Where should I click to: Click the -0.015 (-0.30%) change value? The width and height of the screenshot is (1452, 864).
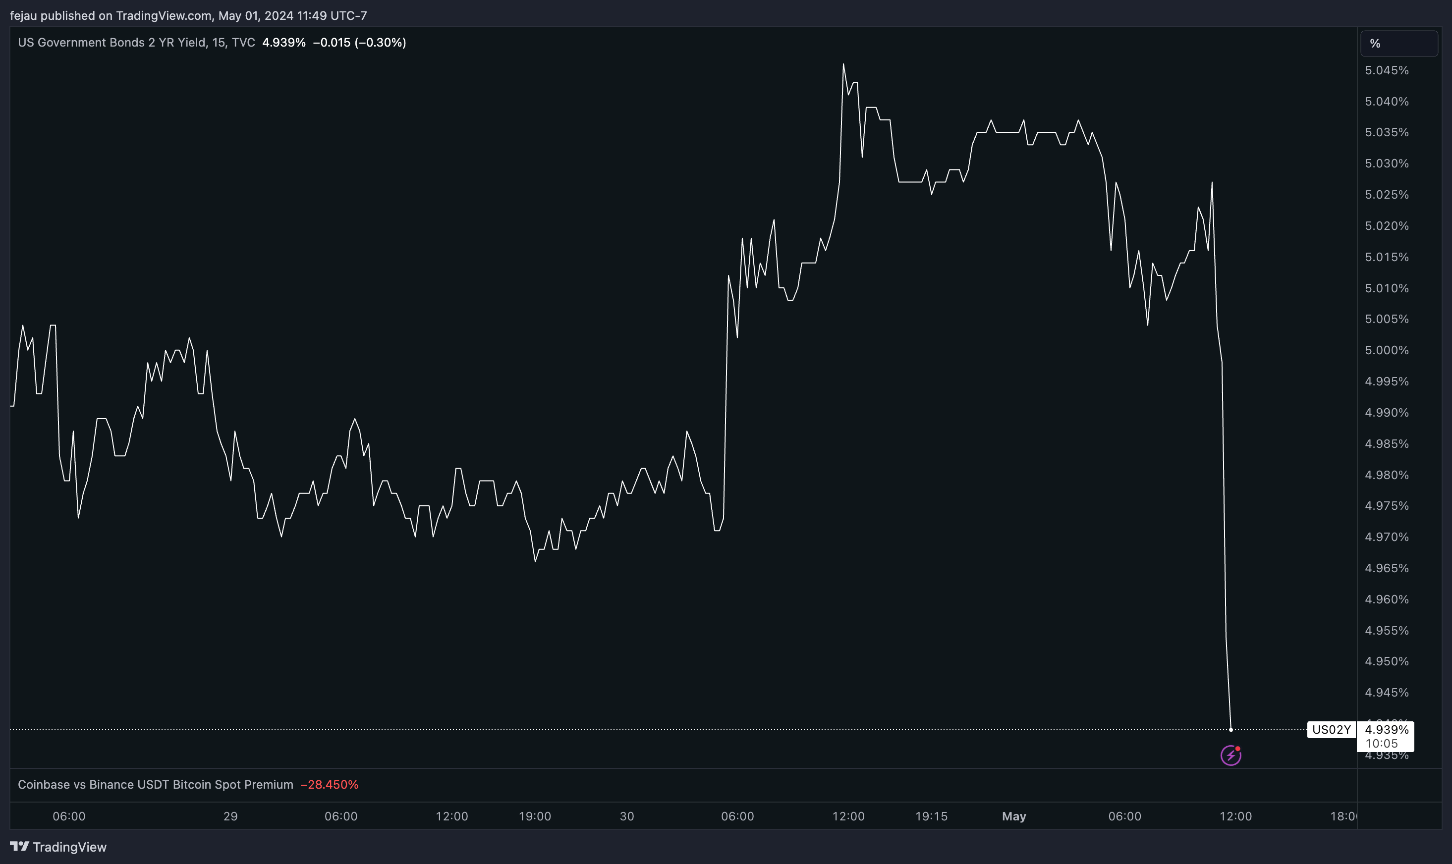[359, 43]
